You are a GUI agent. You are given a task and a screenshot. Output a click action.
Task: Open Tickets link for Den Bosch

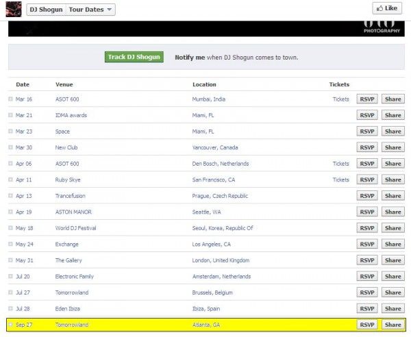[340, 164]
